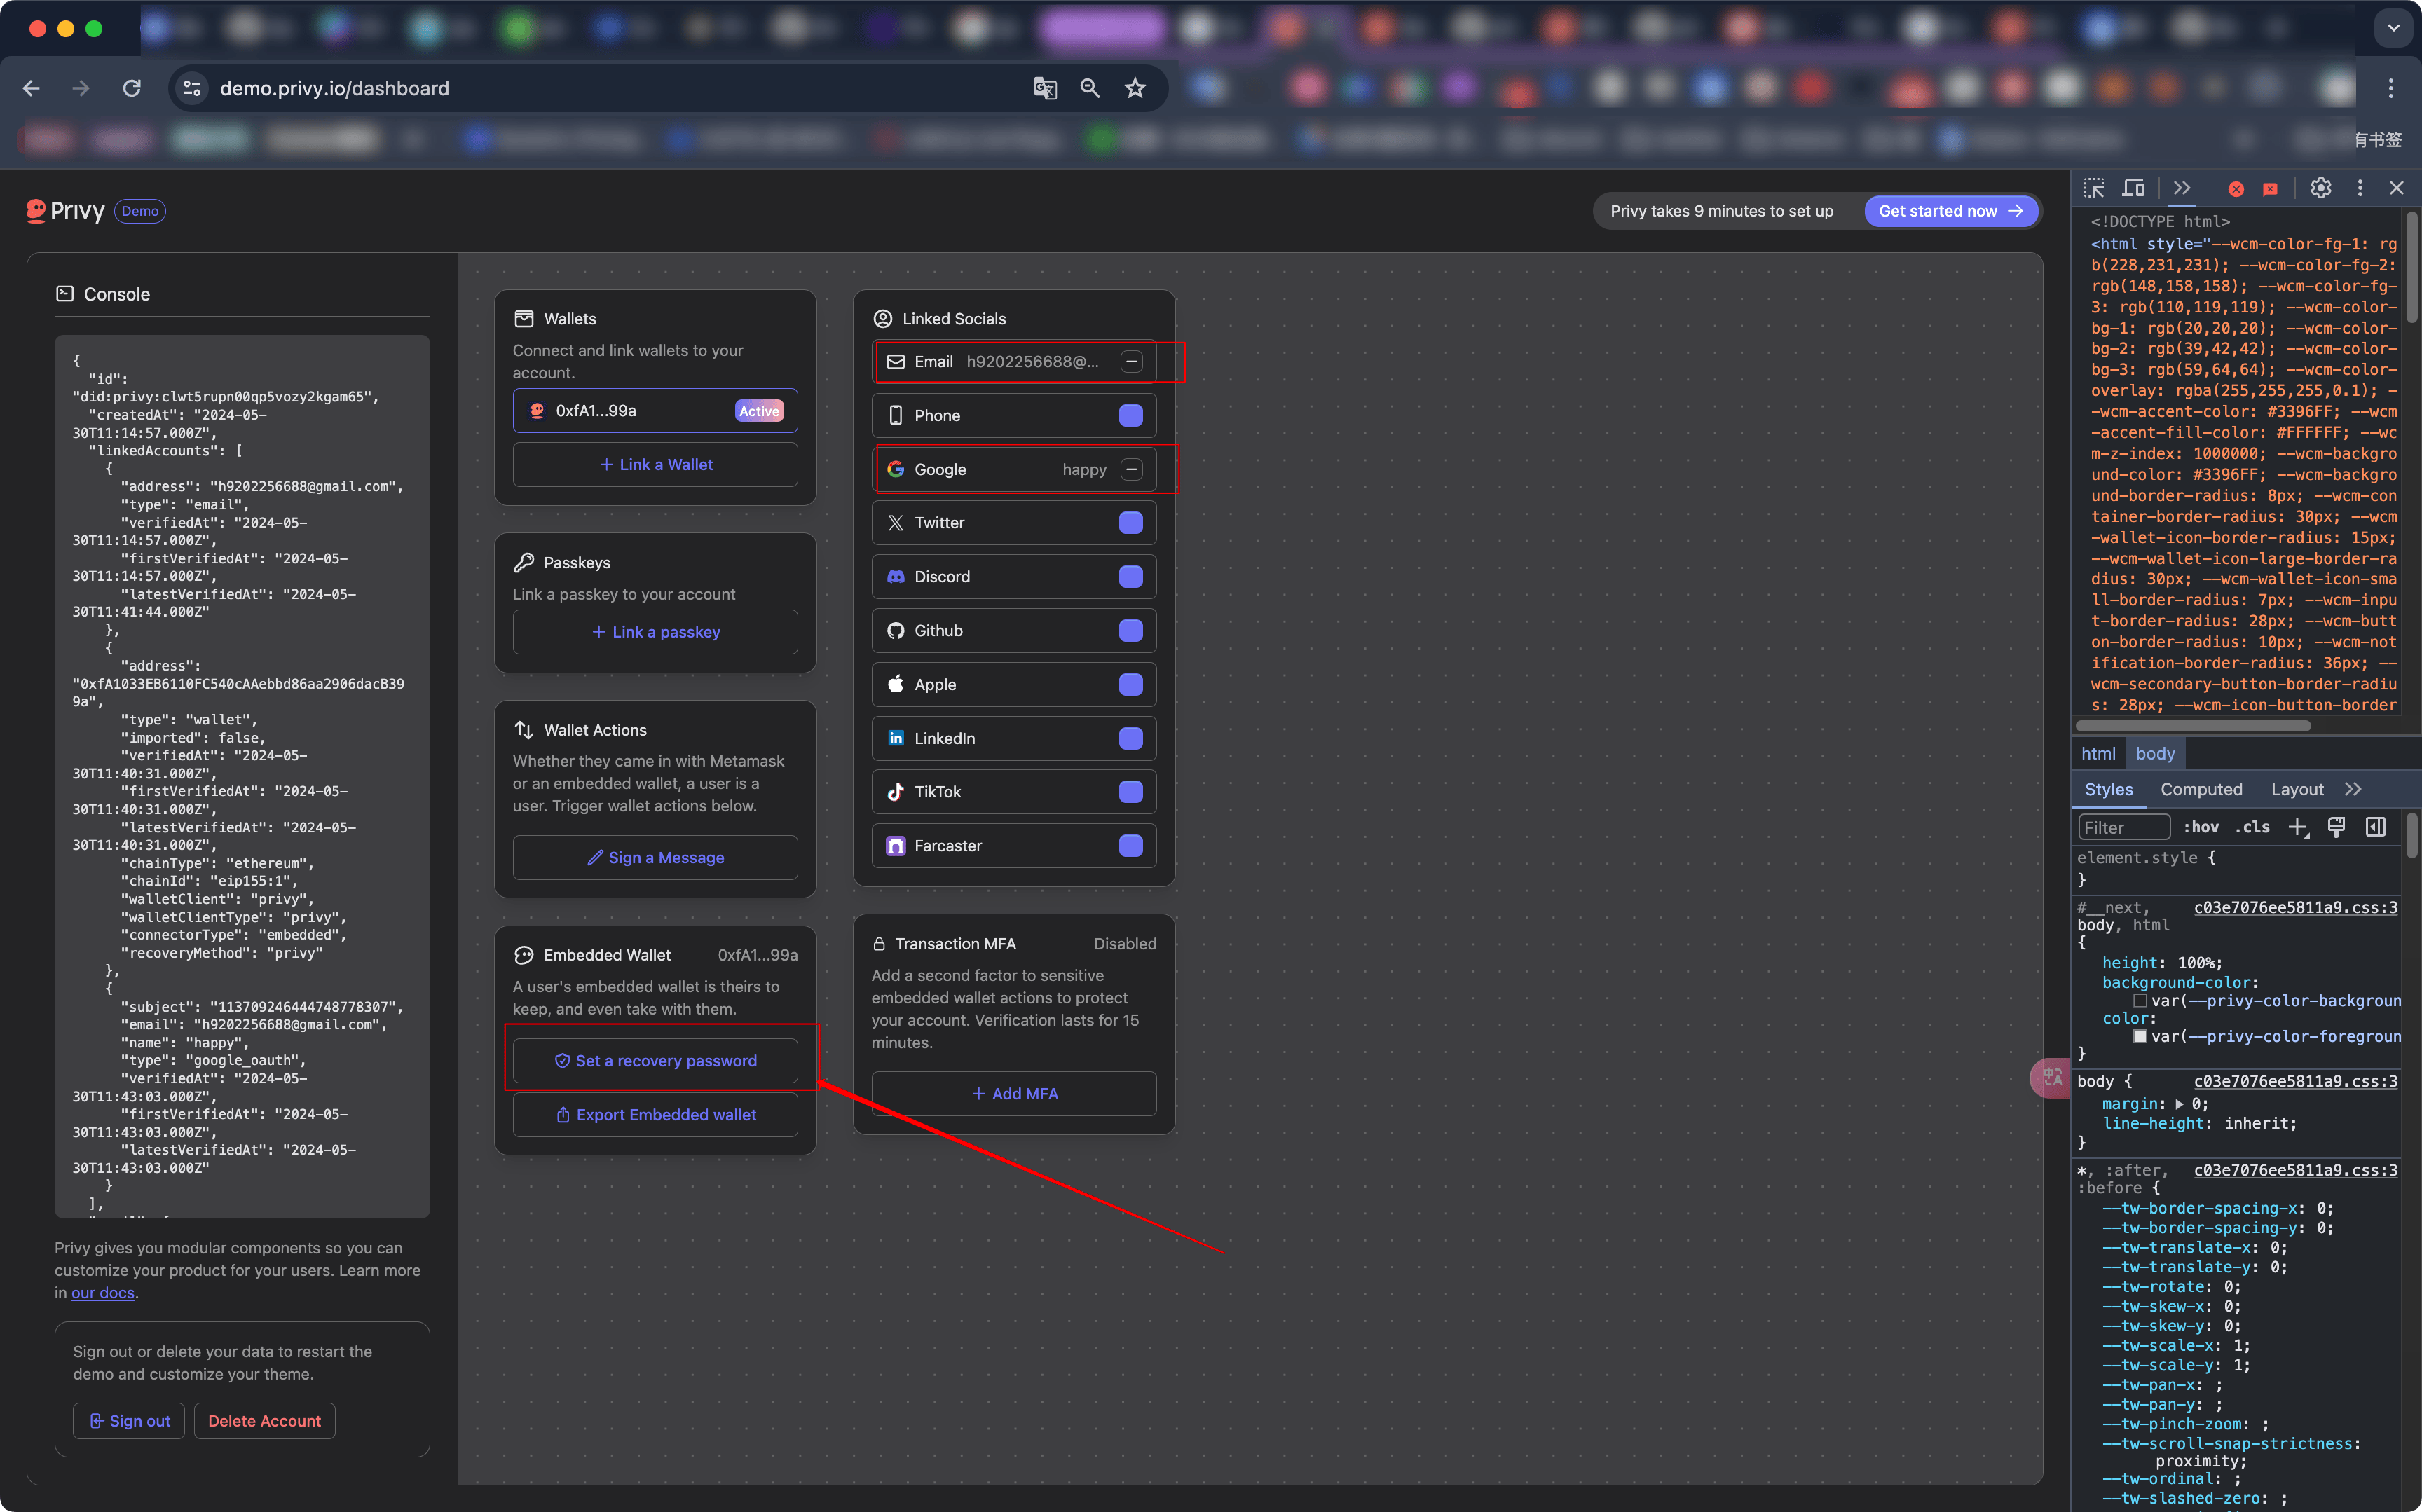Link Apple using its purple button
Viewport: 2422px width, 1512px height.
pos(1131,685)
